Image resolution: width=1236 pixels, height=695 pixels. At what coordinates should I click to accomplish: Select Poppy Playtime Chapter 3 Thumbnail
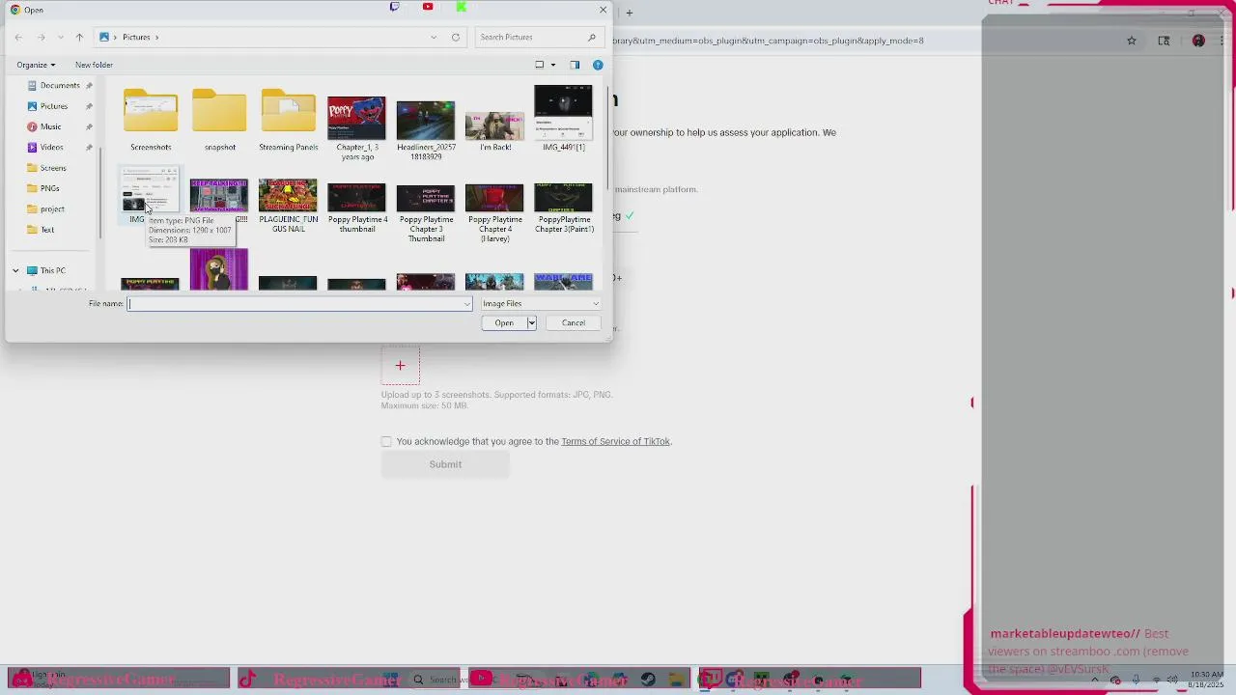pyautogui.click(x=426, y=212)
